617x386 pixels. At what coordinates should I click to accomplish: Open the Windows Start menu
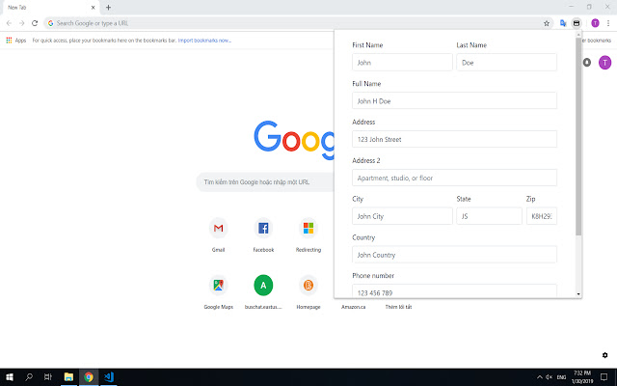click(x=10, y=377)
